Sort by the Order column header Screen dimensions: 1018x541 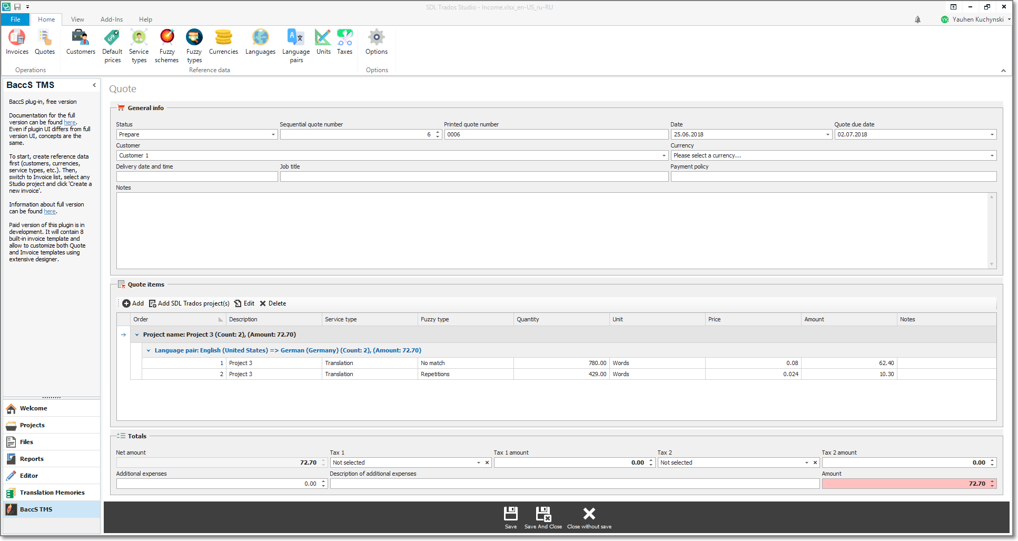(177, 320)
